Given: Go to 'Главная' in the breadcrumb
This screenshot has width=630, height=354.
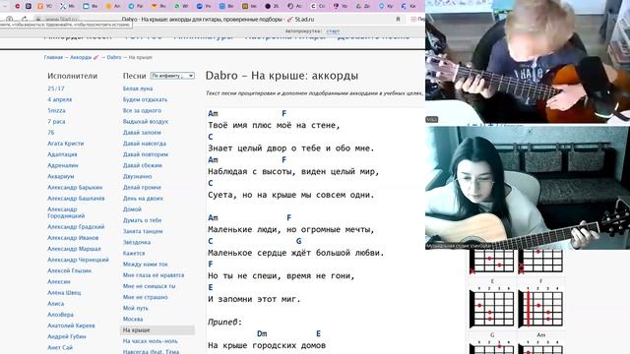Looking at the screenshot, I should coord(53,57).
